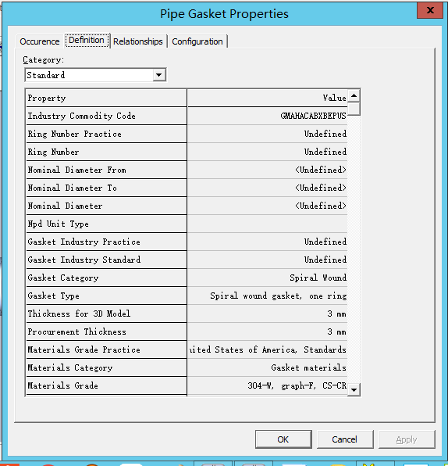
Task: Select the Nominal Diameter To property
Action: tap(106, 188)
